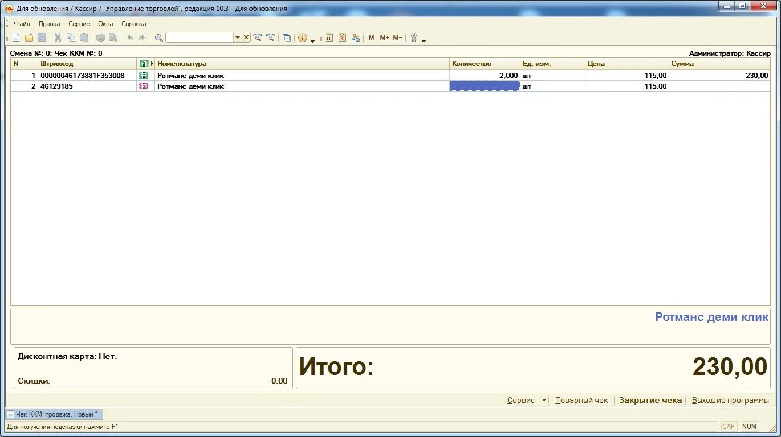Click the Find next icon

[258, 38]
